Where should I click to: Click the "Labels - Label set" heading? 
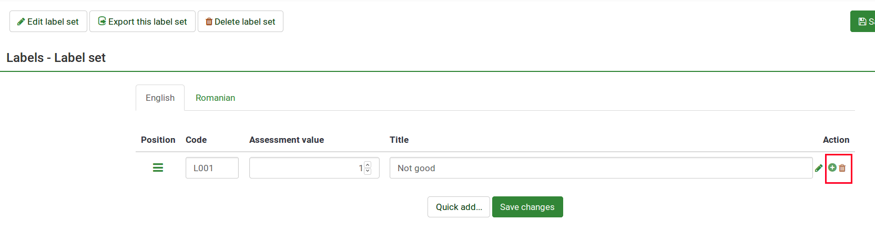coord(56,58)
